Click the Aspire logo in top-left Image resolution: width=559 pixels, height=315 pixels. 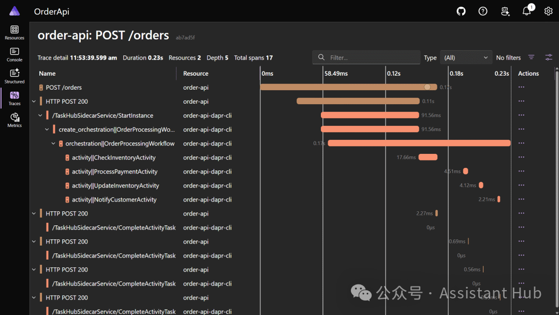14,11
